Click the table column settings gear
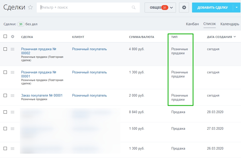Screen dimensions: 241x158 click(13, 37)
